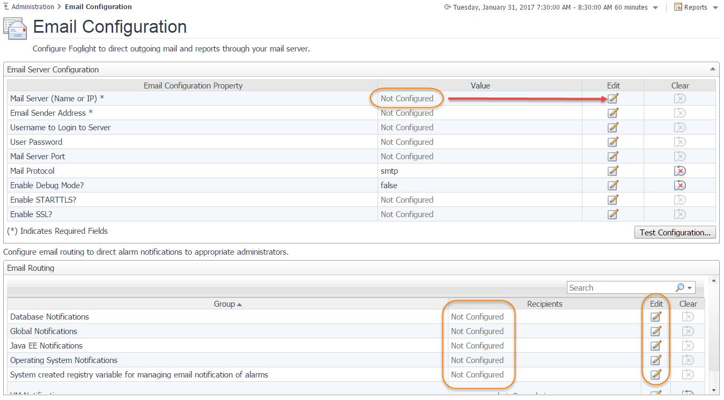Screen dimensions: 724x400
Task: Edit recipients for Database Notifications
Action: click(656, 317)
